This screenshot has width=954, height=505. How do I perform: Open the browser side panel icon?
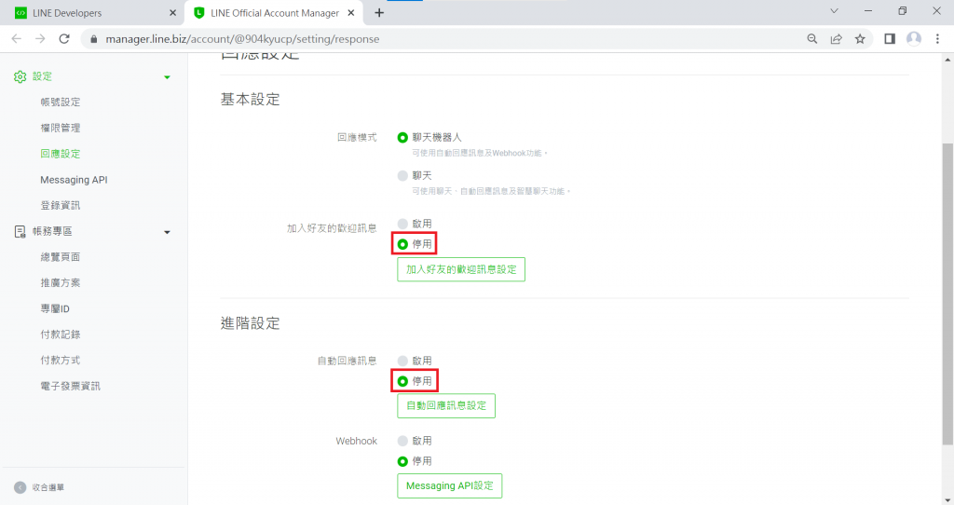[x=890, y=39]
